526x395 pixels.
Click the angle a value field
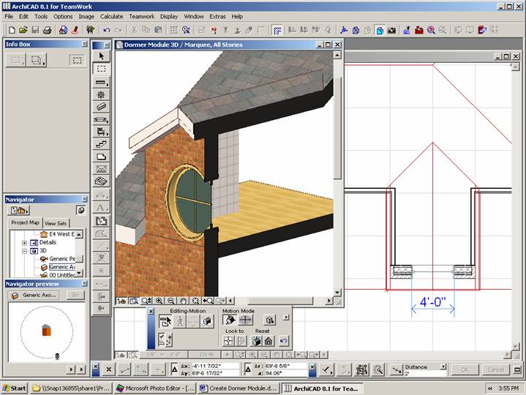pos(286,373)
